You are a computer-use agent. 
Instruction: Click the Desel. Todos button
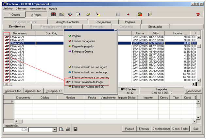coord(180,129)
